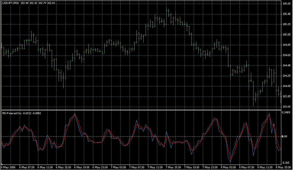Viewport: 293px width, 170px height.
Task: Click the highest price bar above 105.45
Action: pyautogui.click(x=169, y=13)
